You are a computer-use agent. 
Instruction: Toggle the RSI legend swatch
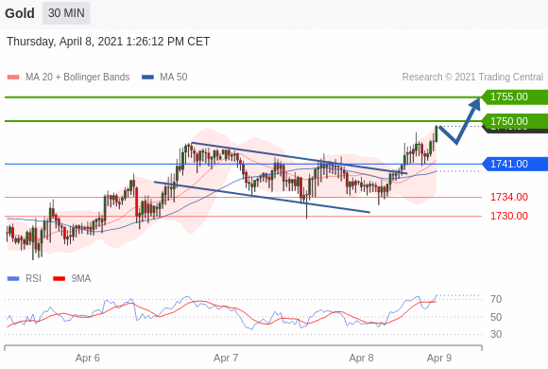click(x=13, y=279)
